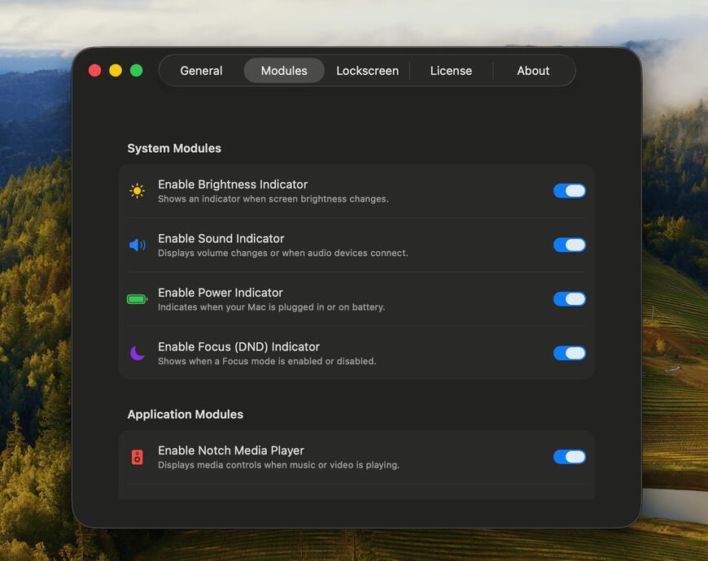This screenshot has height=561, width=708.
Task: Select the Modules tab
Action: [x=284, y=71]
